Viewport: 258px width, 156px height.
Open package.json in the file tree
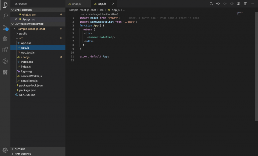pos(27,90)
